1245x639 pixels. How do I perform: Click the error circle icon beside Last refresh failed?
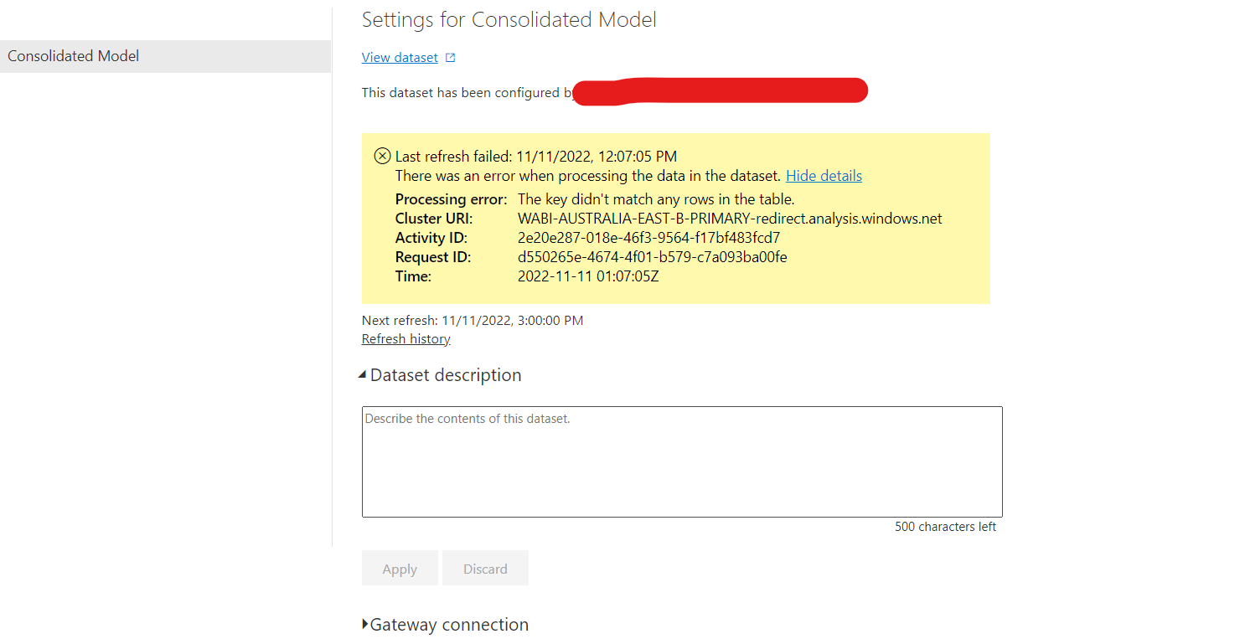tap(382, 156)
